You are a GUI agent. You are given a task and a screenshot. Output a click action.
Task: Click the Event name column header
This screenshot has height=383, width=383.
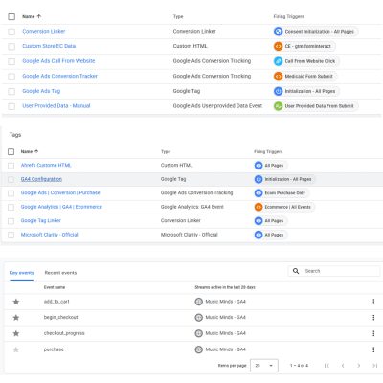click(x=55, y=287)
